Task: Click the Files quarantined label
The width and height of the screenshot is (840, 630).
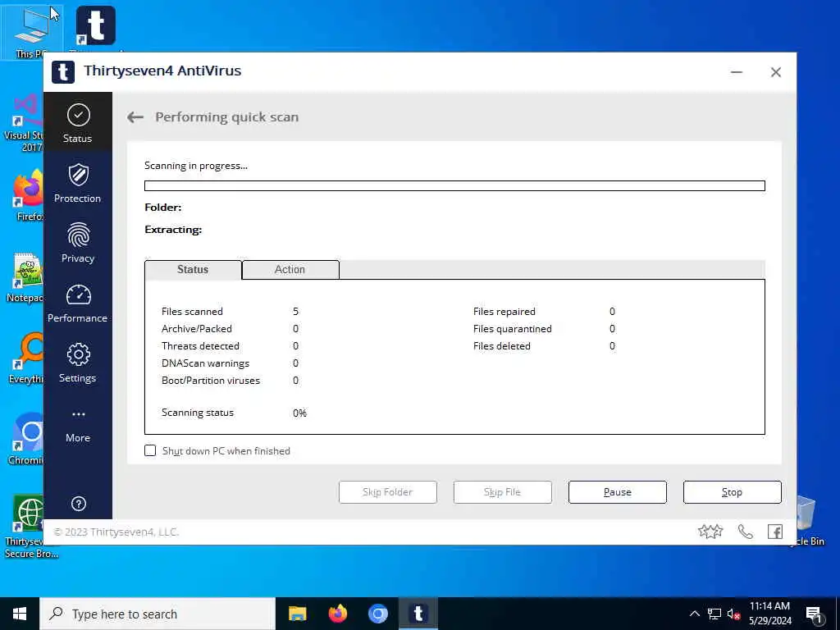Action: click(x=512, y=329)
